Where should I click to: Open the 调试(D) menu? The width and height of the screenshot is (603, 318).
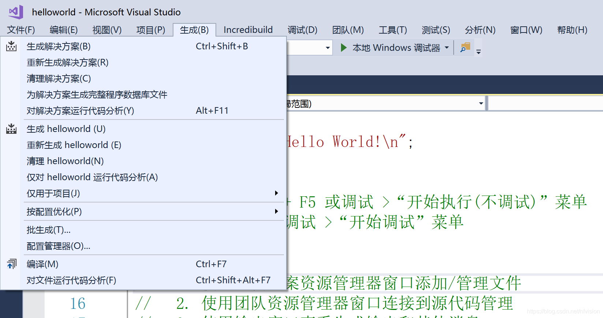(x=302, y=30)
